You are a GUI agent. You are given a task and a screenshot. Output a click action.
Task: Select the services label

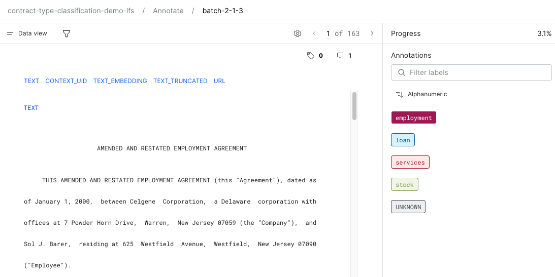tap(410, 163)
